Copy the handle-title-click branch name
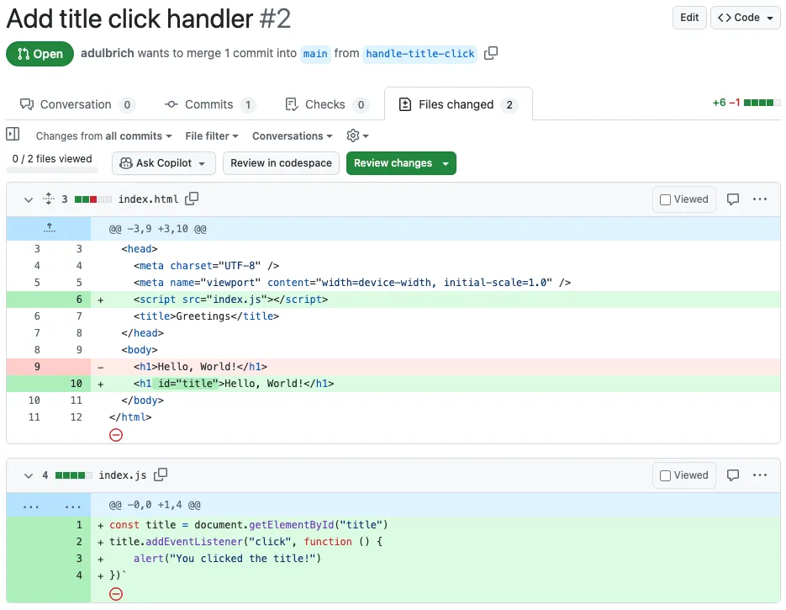 click(x=491, y=53)
